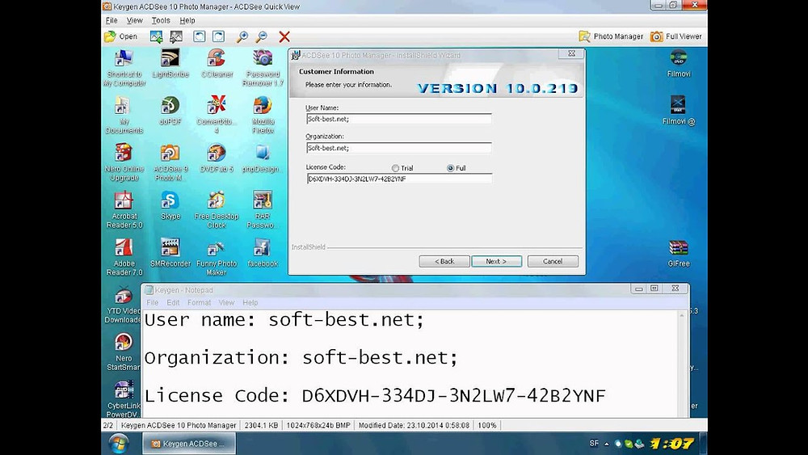Open the View menu in Quick View
The height and width of the screenshot is (455, 808).
[x=134, y=21]
